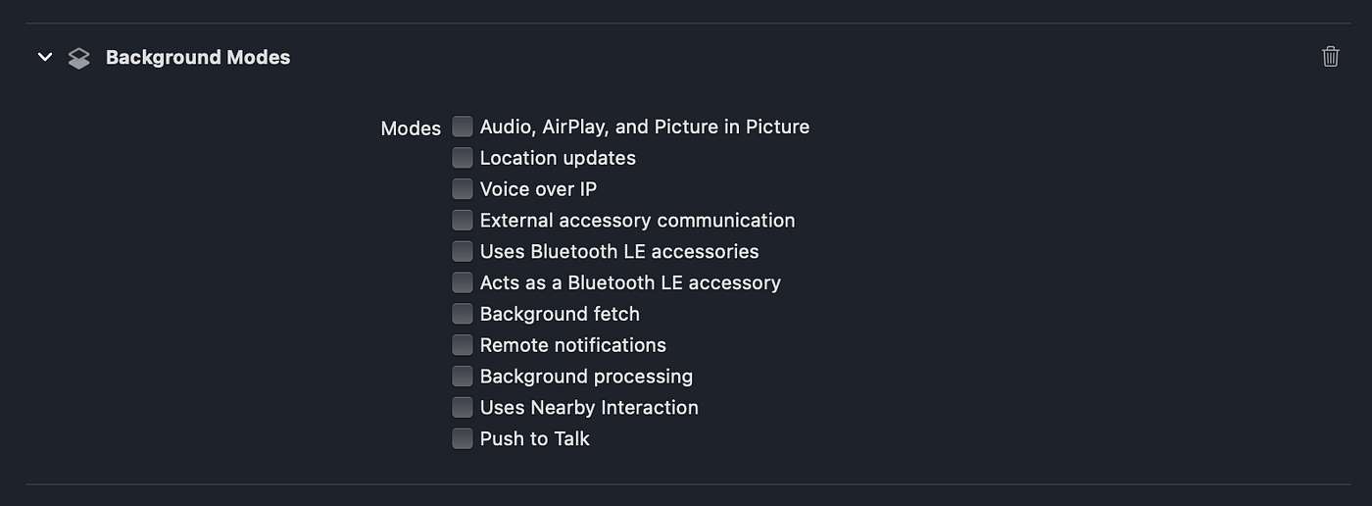Enable External accessory communication checkbox
Image resolution: width=1372 pixels, height=506 pixels.
(x=463, y=220)
